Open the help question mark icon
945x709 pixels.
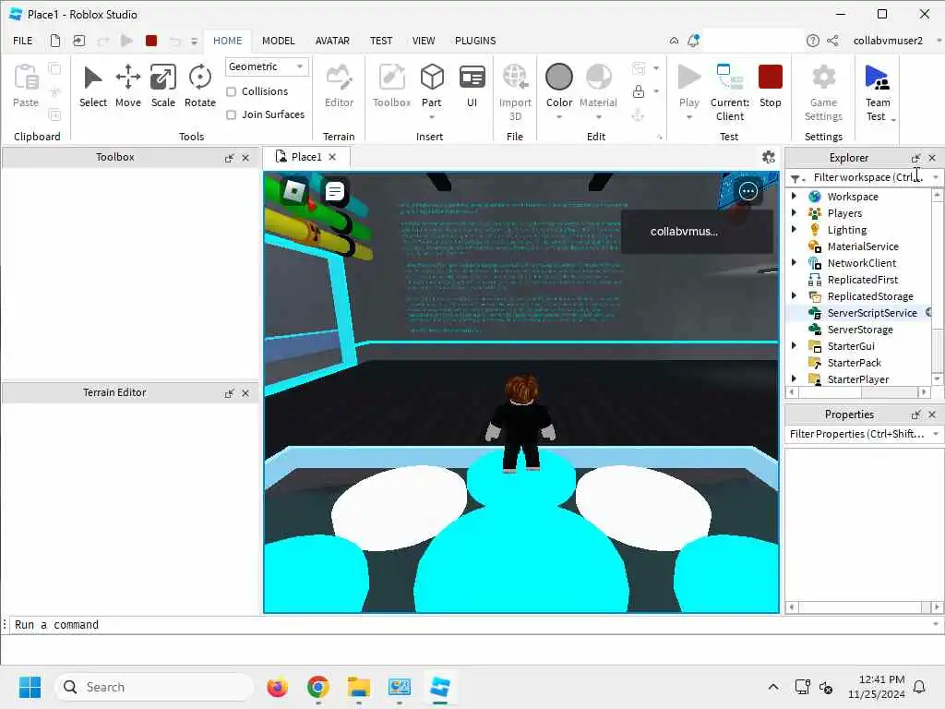tap(812, 41)
